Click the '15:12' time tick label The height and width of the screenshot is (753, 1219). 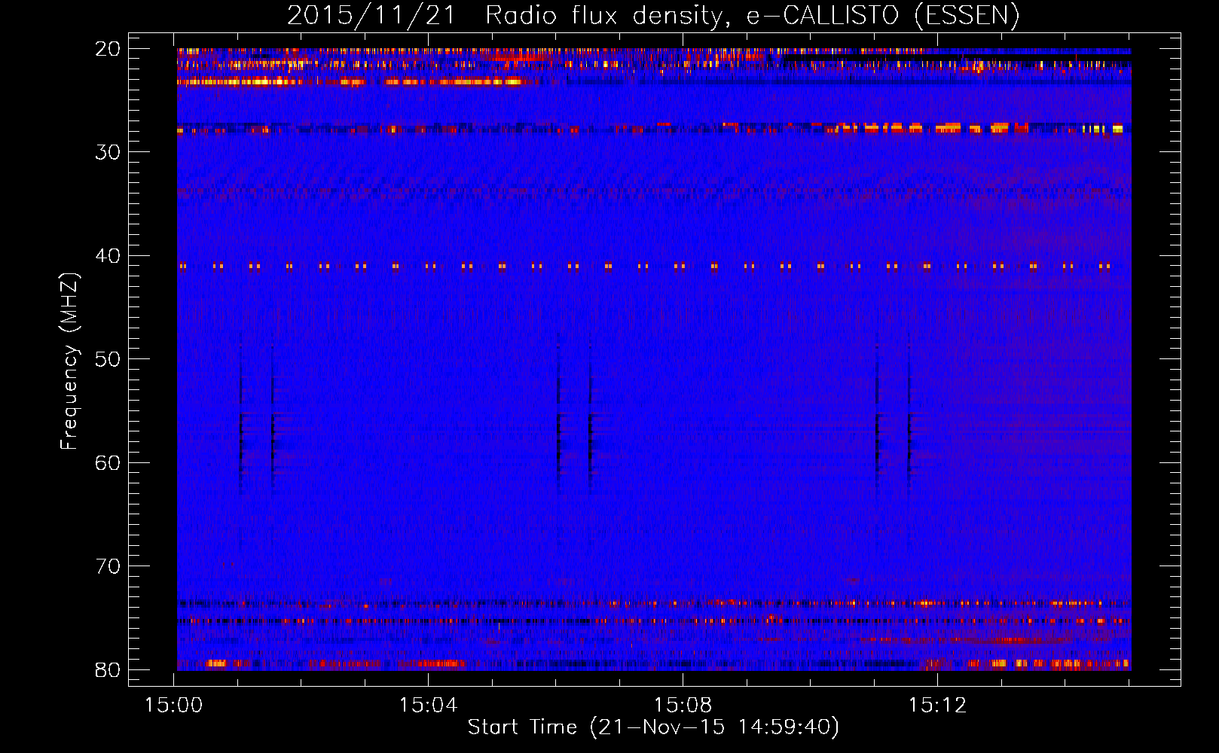coord(937,705)
